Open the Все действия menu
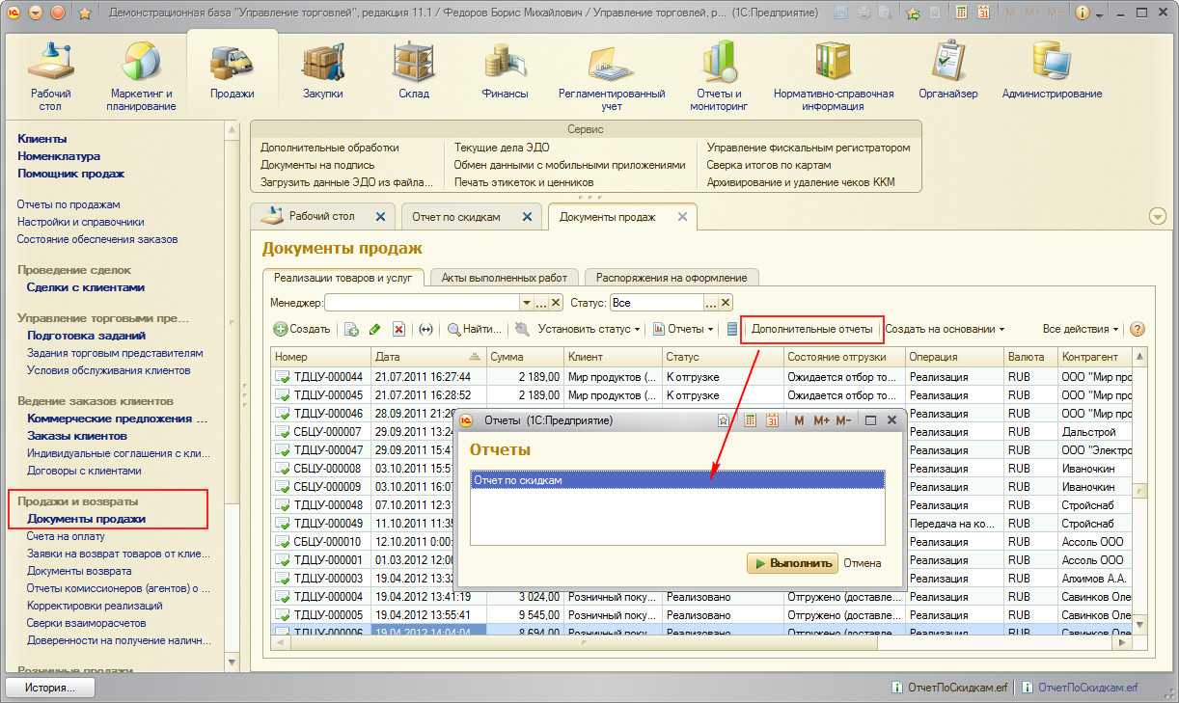The width and height of the screenshot is (1179, 703). [1081, 329]
